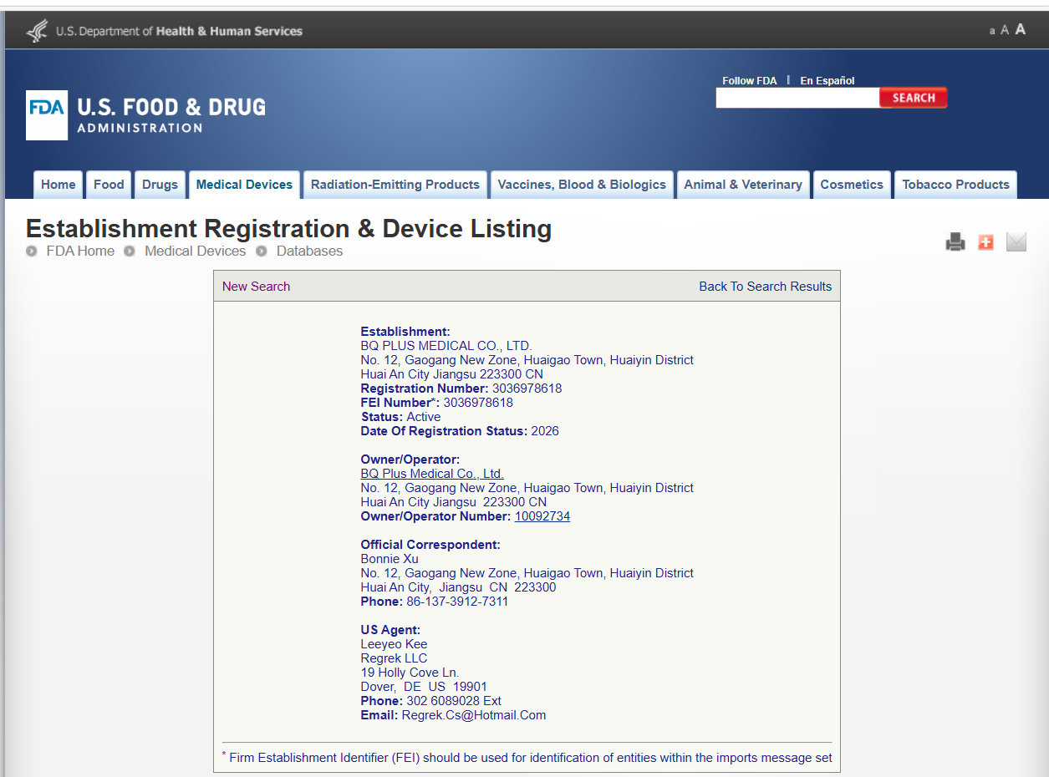This screenshot has width=1049, height=777.
Task: Click the Establishment label
Action: pos(405,332)
